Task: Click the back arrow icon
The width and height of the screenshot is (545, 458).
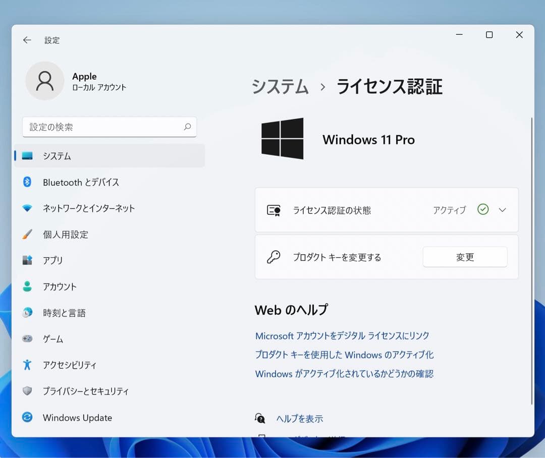Action: pyautogui.click(x=27, y=40)
